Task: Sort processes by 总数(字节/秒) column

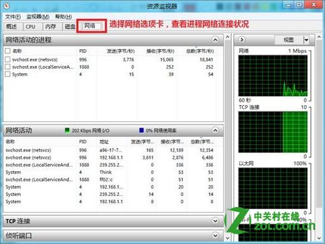Action: 200,51
